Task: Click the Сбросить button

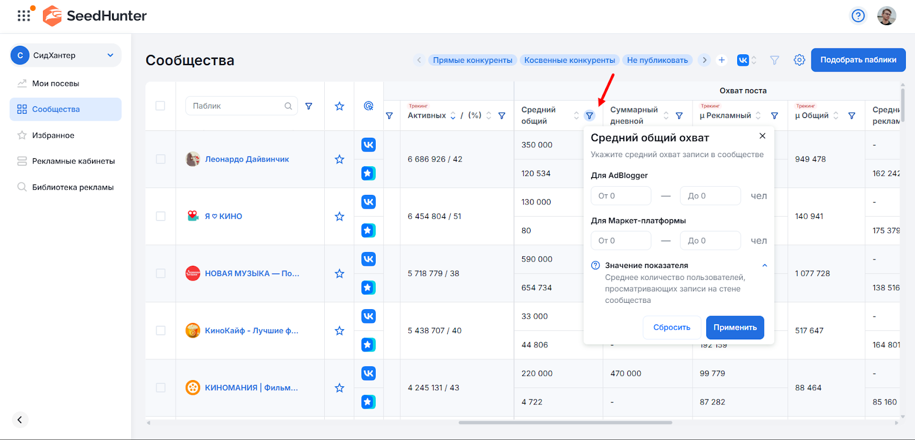Action: [671, 327]
